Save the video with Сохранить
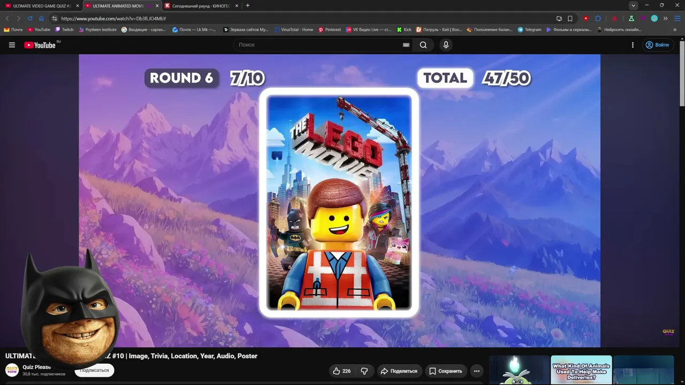Screen dimensions: 685x385 pyautogui.click(x=445, y=371)
